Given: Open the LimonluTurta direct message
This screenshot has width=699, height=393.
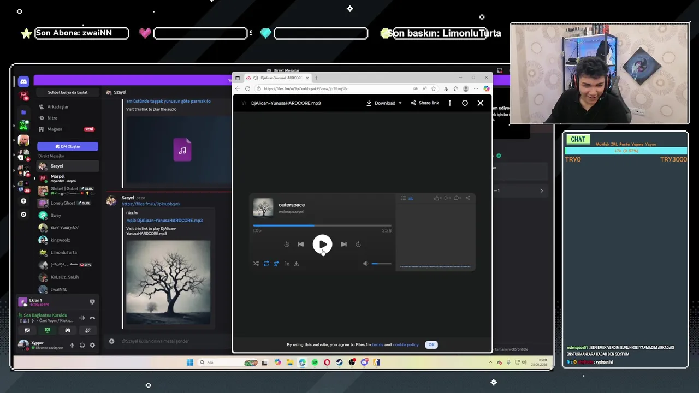Looking at the screenshot, I should pos(68,253).
